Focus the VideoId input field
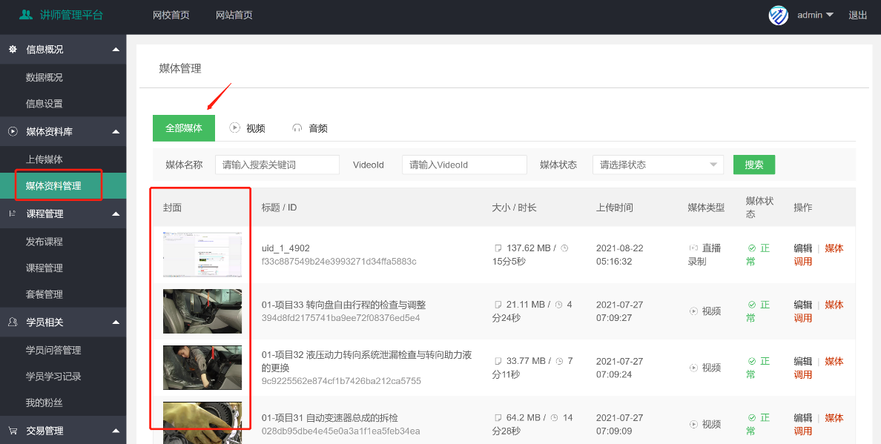Image resolution: width=881 pixels, height=444 pixels. click(x=465, y=165)
